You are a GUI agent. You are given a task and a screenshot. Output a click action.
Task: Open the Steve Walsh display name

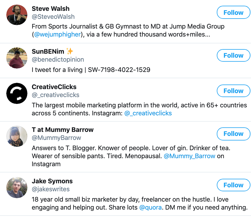(x=50, y=9)
